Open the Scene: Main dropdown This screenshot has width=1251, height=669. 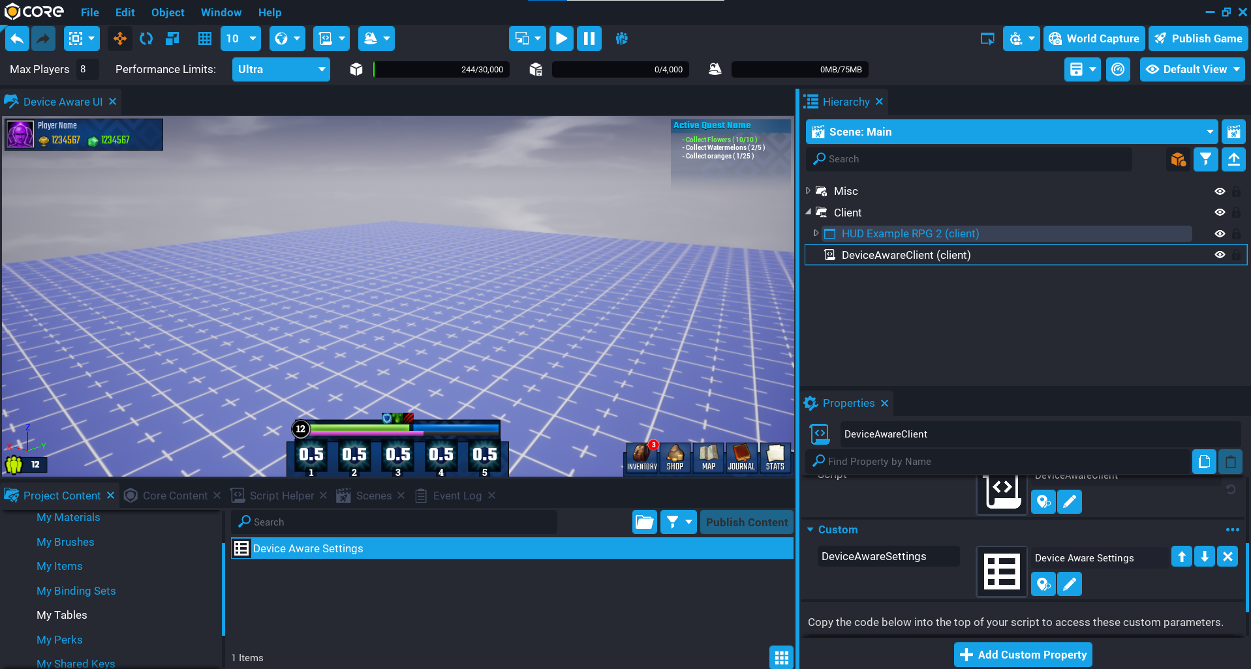(1012, 132)
